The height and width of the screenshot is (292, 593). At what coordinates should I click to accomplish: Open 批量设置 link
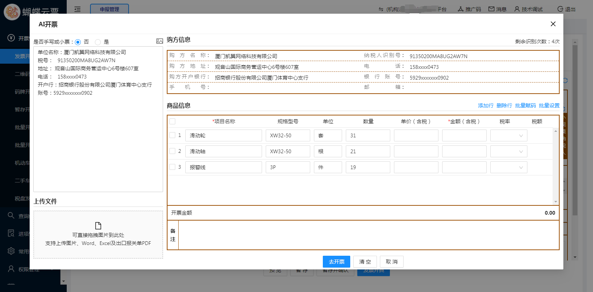coord(549,105)
